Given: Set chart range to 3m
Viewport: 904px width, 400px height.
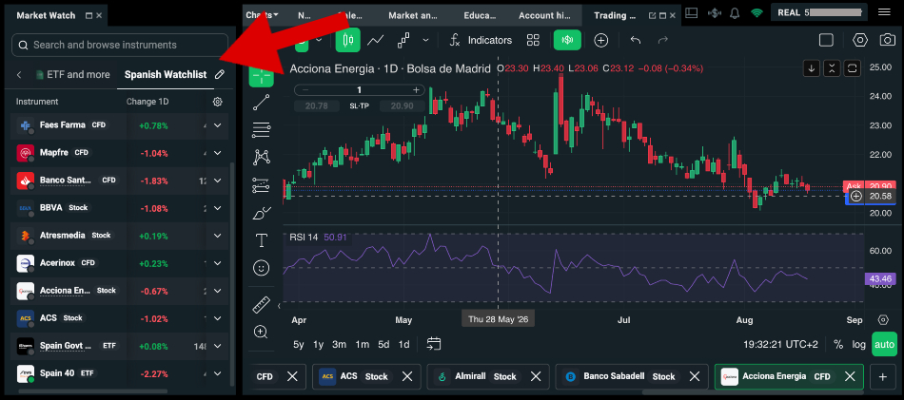Looking at the screenshot, I should click(x=339, y=344).
